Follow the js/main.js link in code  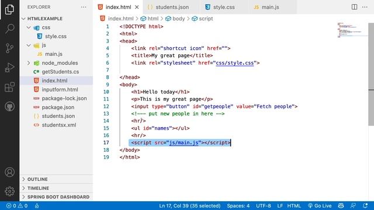click(x=183, y=142)
